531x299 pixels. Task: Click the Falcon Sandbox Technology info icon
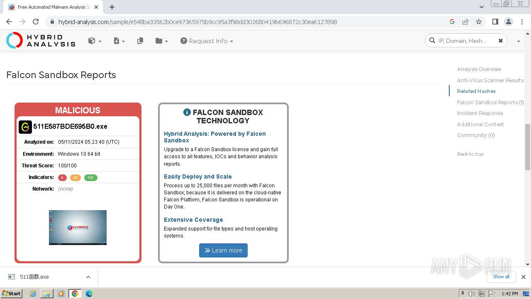click(187, 112)
